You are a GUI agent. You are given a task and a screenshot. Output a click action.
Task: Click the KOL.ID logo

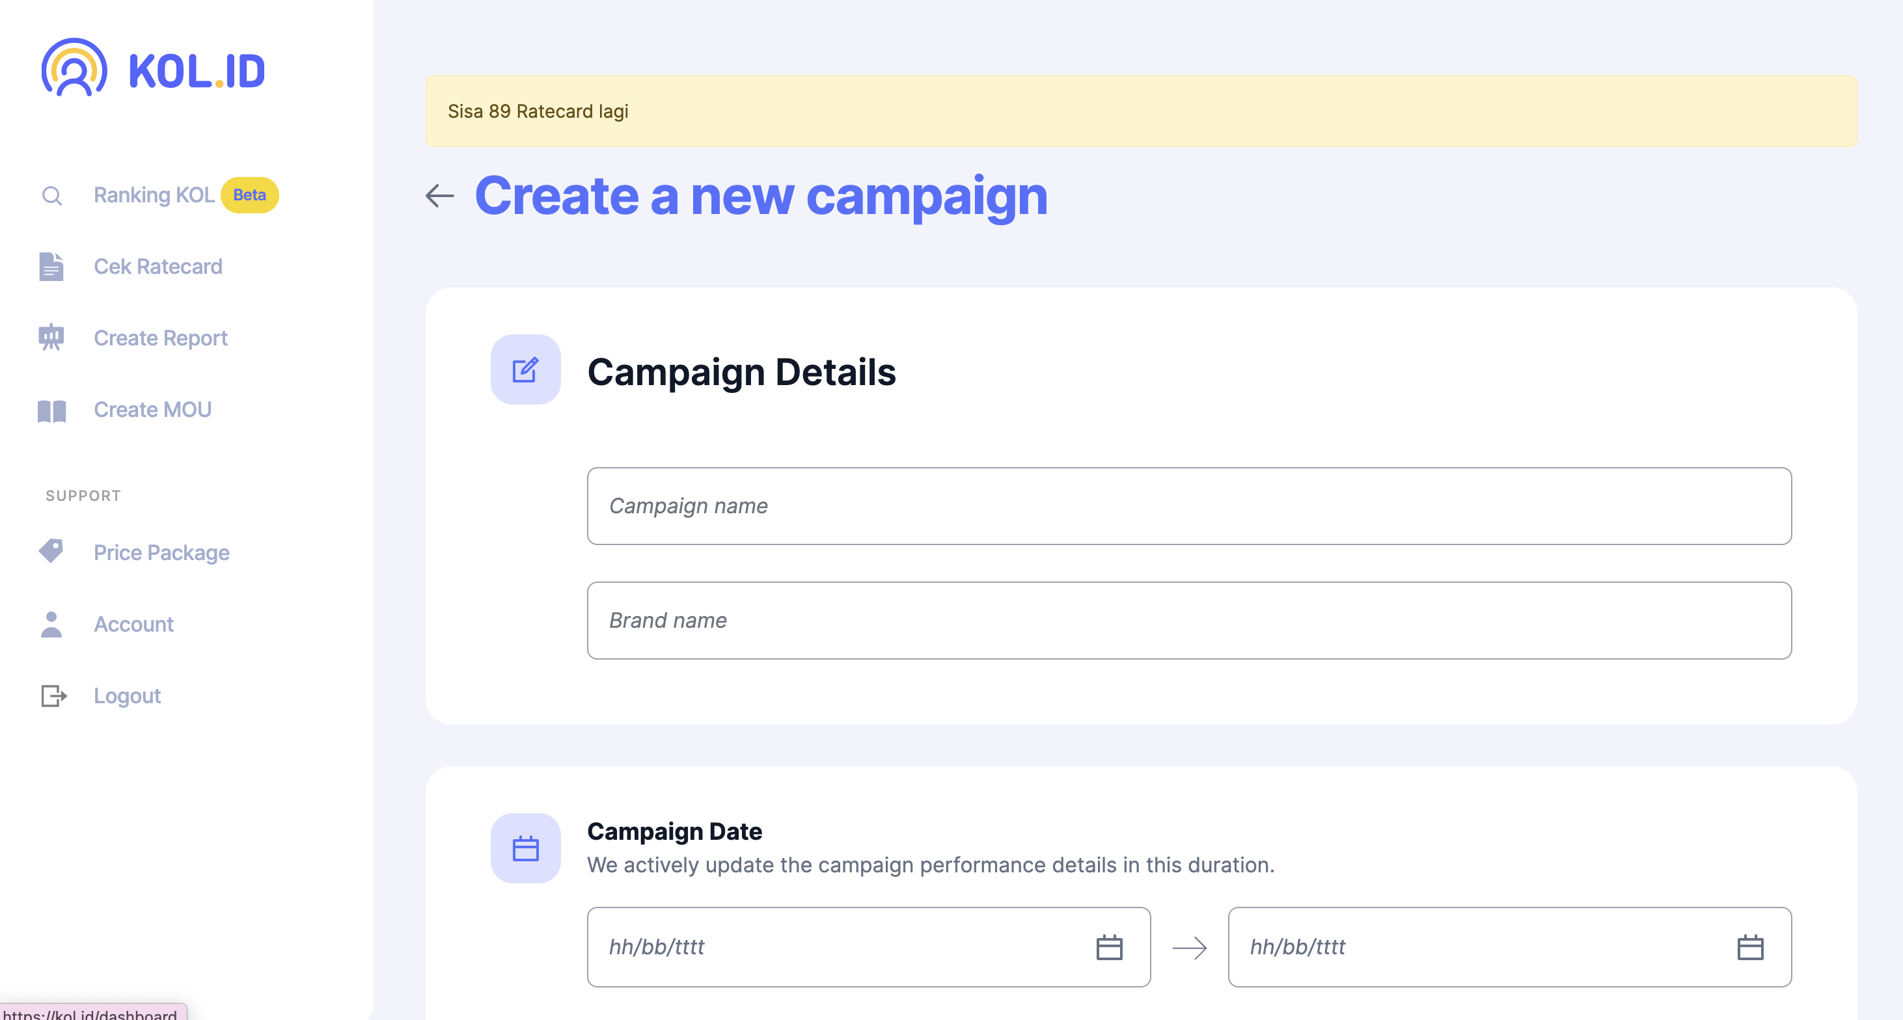153,69
